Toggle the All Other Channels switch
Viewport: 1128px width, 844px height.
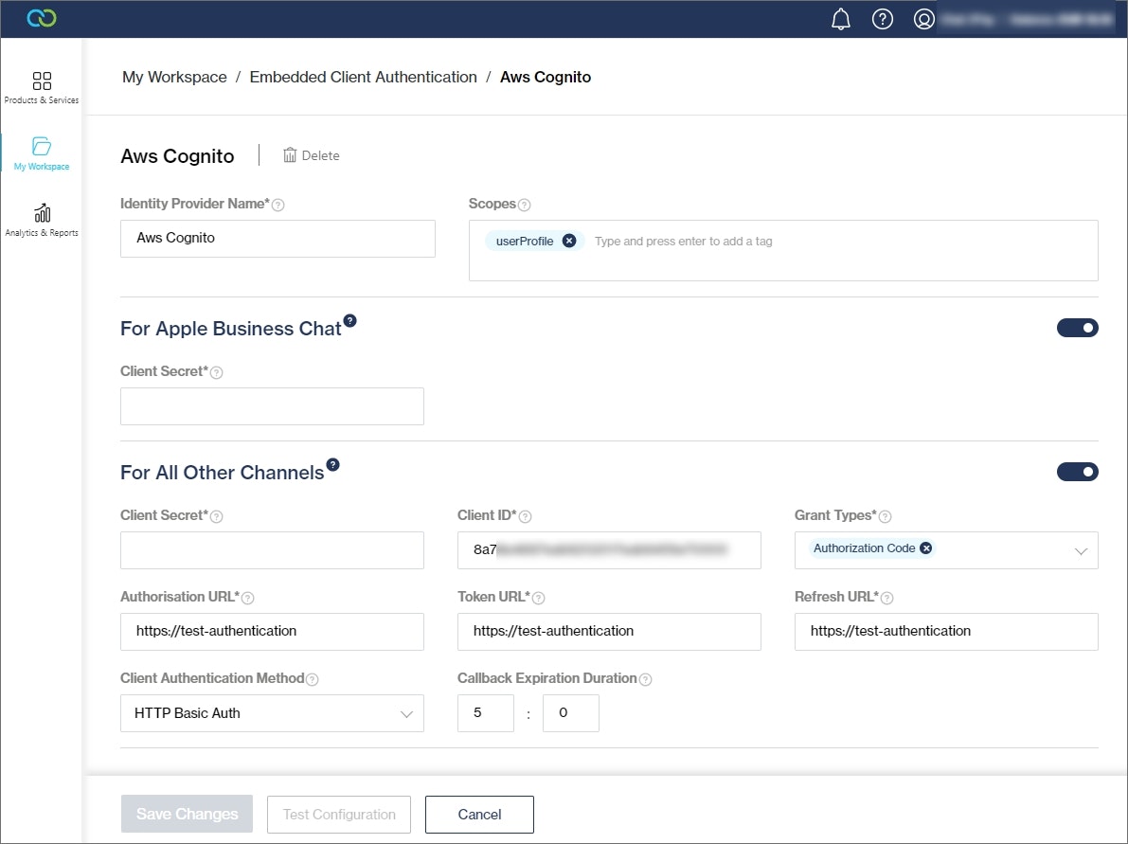(1077, 472)
